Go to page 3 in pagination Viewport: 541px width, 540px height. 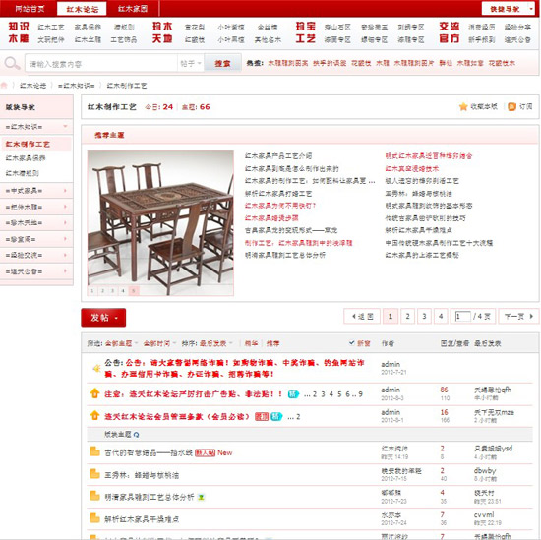tap(424, 316)
